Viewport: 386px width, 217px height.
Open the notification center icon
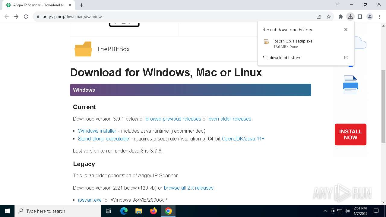tap(376, 211)
